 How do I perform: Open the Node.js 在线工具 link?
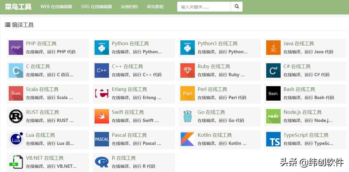point(303,112)
